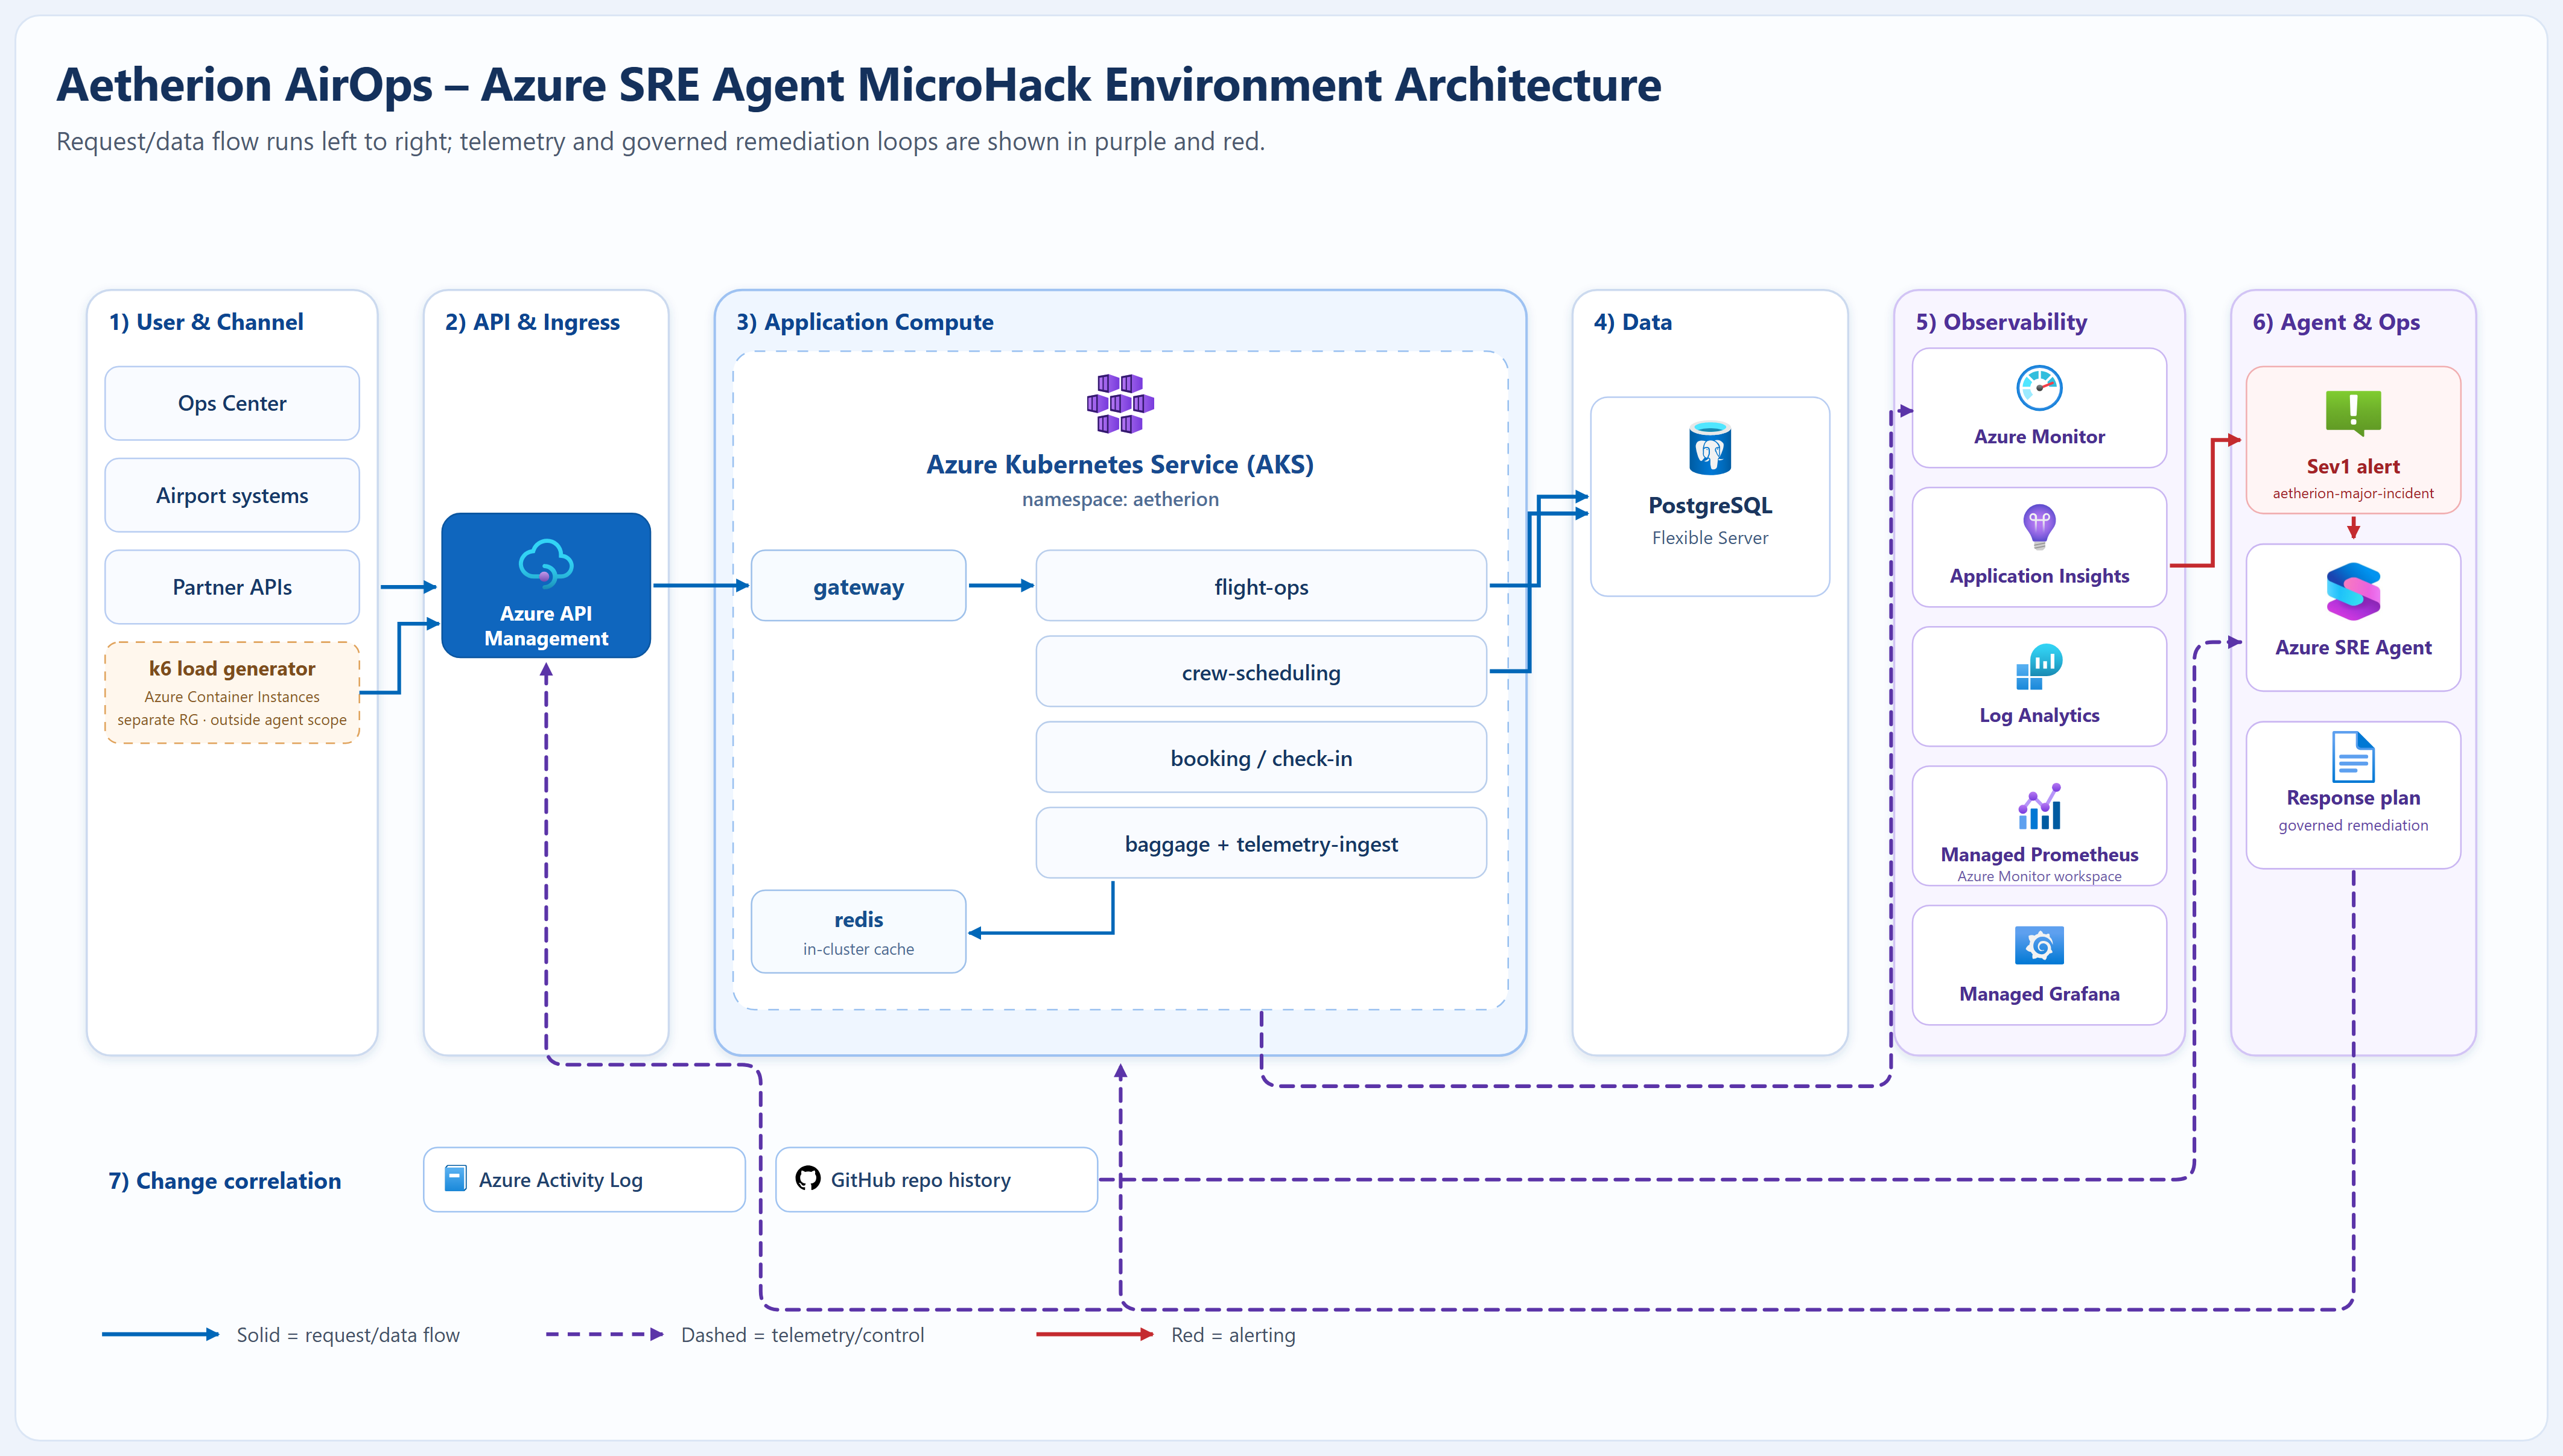
Task: Click the "aetherion-major-incident" text
Action: (2353, 493)
